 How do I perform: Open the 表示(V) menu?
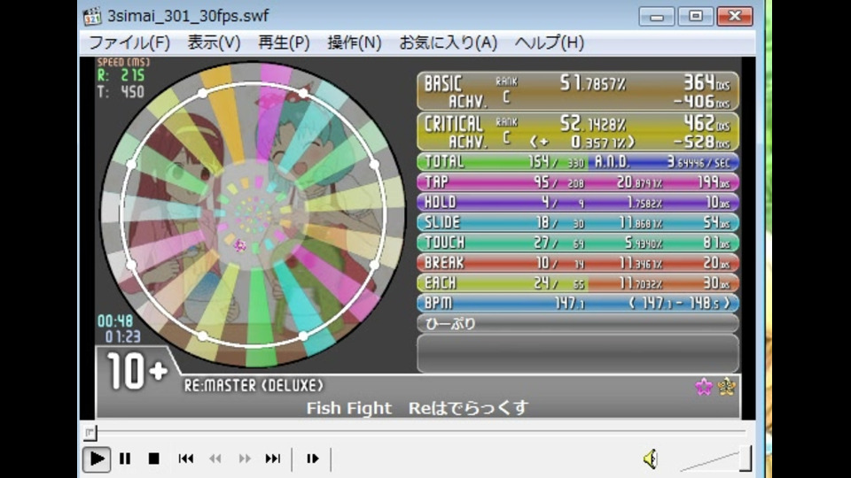(x=214, y=42)
